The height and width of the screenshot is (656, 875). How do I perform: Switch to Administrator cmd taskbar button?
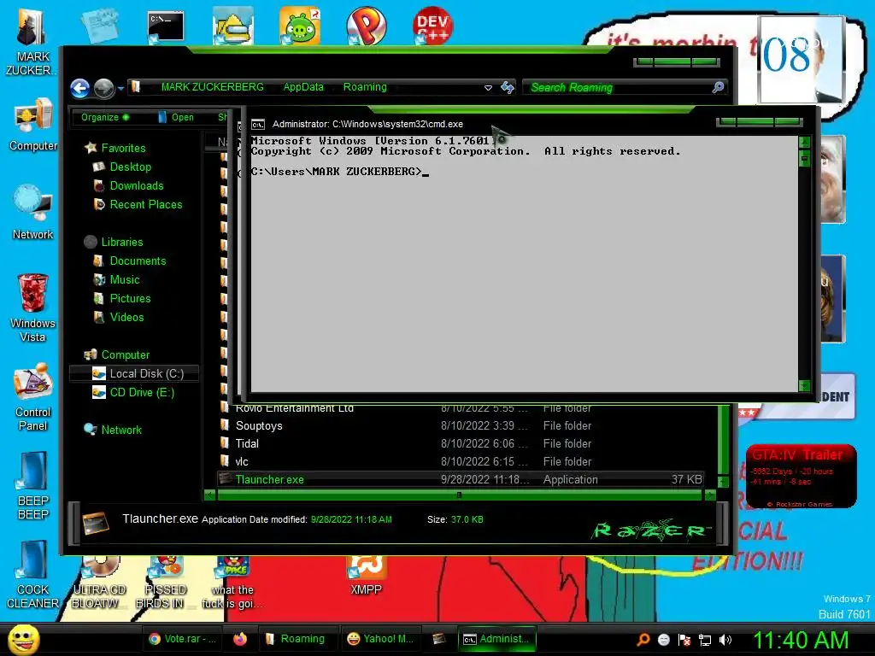(x=496, y=639)
